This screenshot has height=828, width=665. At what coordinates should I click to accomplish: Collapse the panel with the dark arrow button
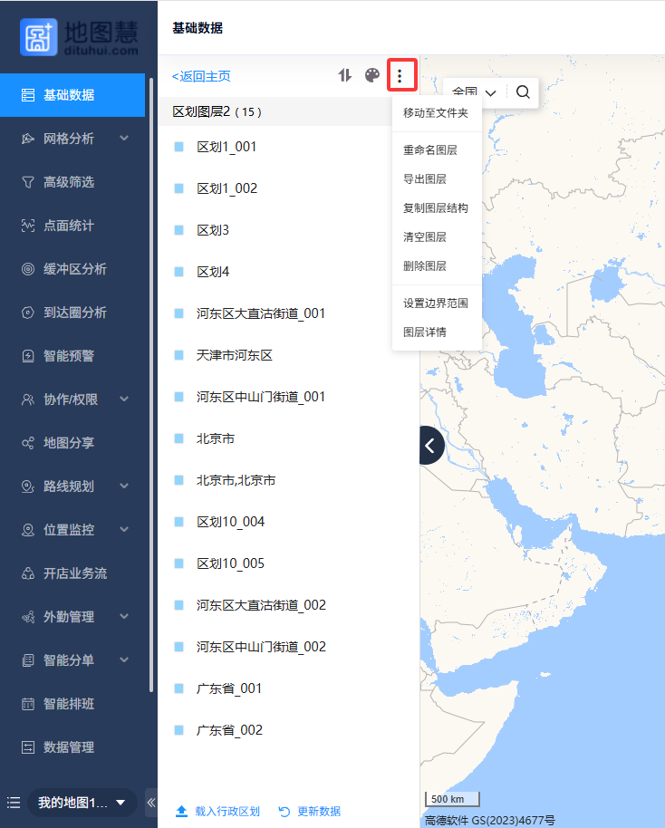pyautogui.click(x=430, y=445)
